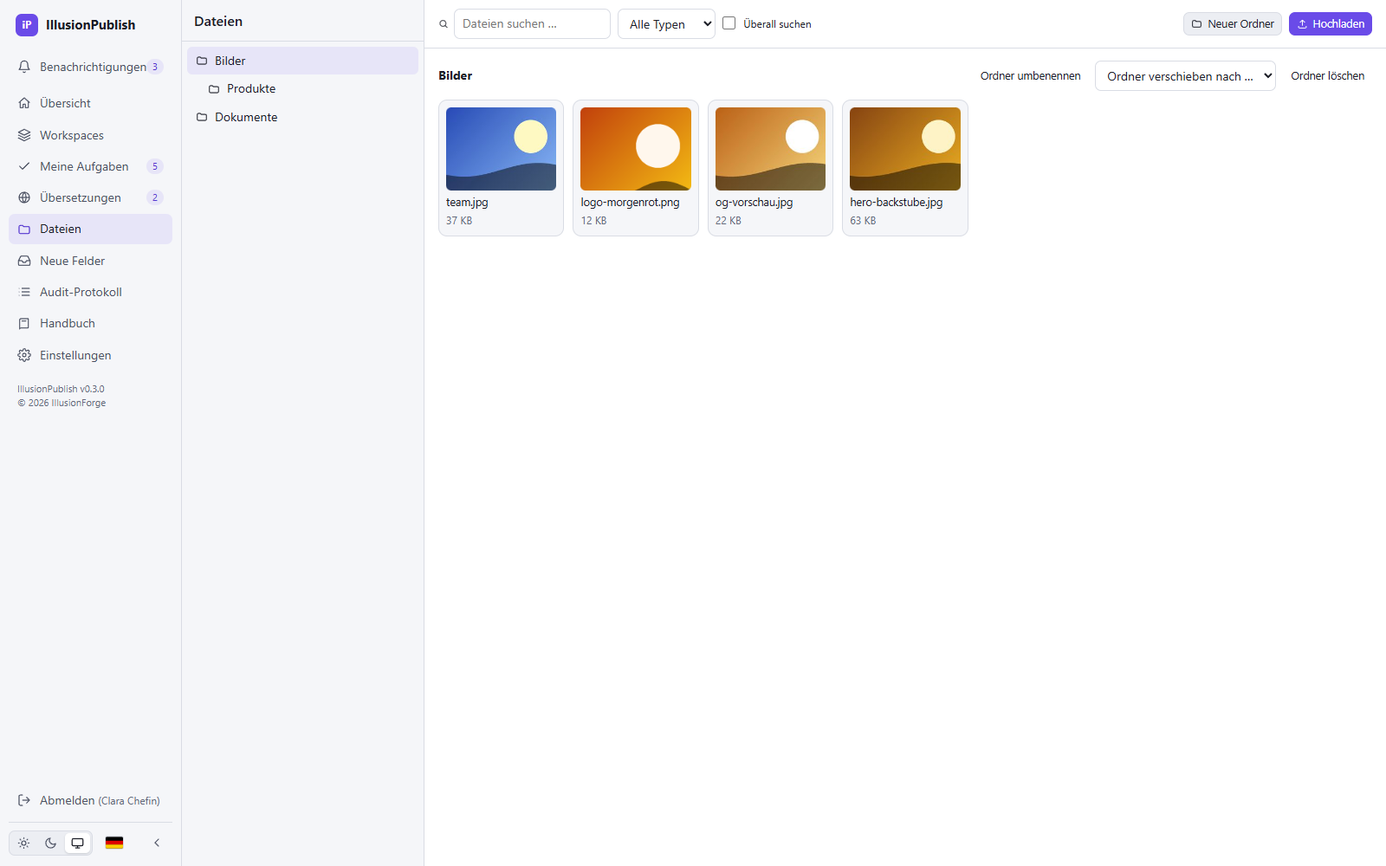
Task: Click the hero-backstube.jpg file name
Action: (x=897, y=203)
